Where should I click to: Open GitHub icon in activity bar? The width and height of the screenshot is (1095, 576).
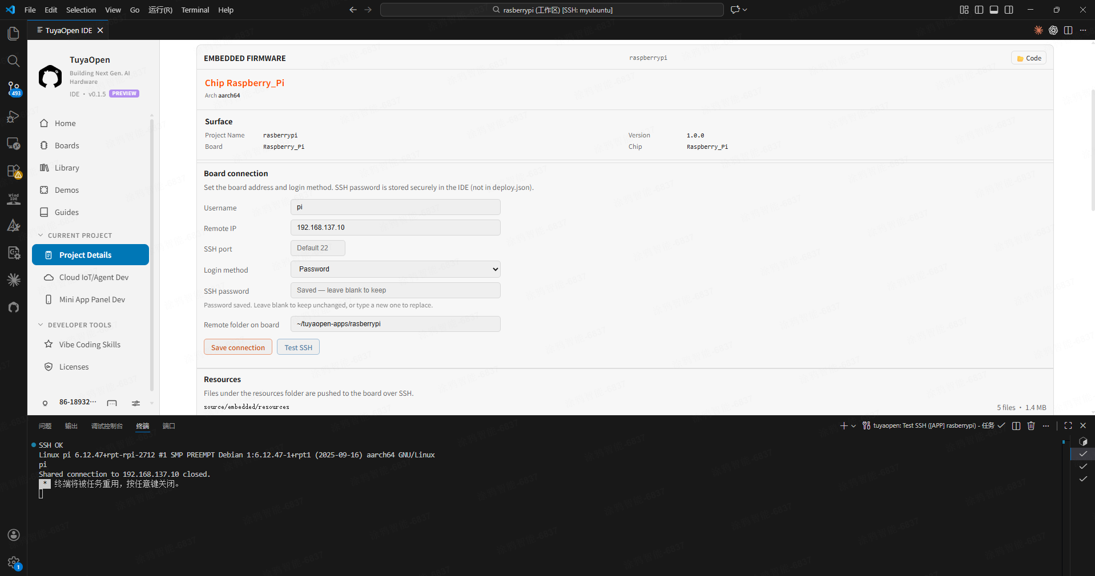coord(13,307)
